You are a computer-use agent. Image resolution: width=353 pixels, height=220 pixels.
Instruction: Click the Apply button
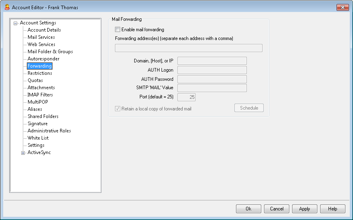click(305, 209)
